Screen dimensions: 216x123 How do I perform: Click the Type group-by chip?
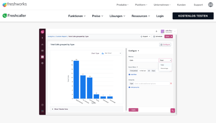click(x=131, y=84)
